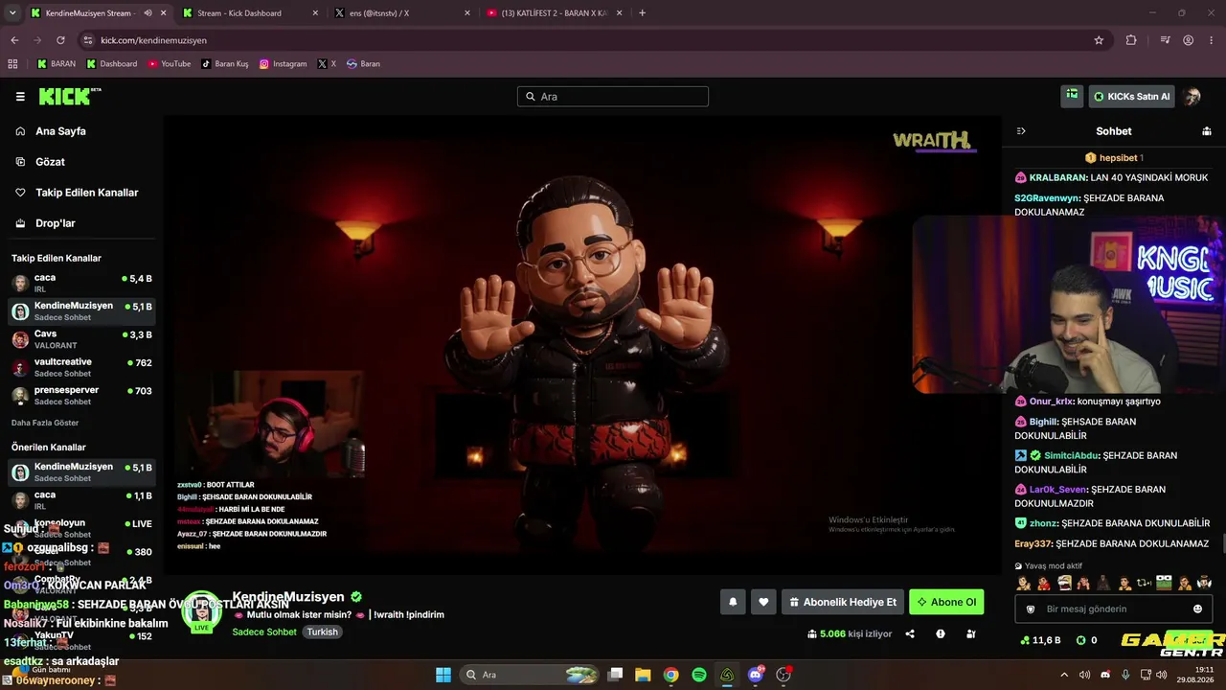
Task: Open KRALBARAN's username in chat
Action: pos(1057,178)
